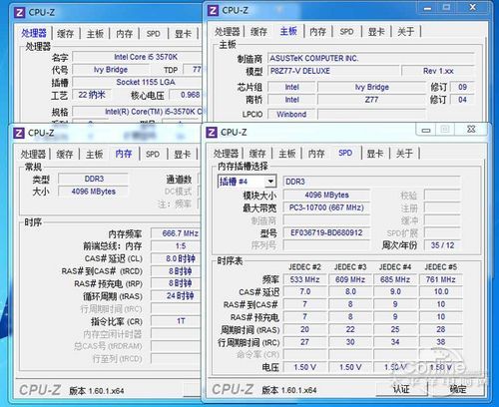
Task: Switch to the 缓存 tab in the SPD window
Action: [x=257, y=154]
